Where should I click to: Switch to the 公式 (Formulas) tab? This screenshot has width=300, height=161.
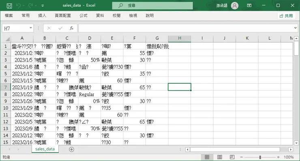point(84,16)
